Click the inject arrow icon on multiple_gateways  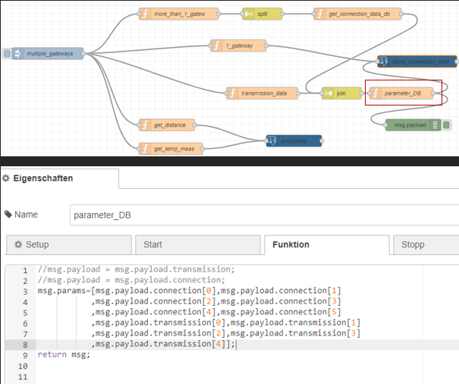(x=17, y=54)
